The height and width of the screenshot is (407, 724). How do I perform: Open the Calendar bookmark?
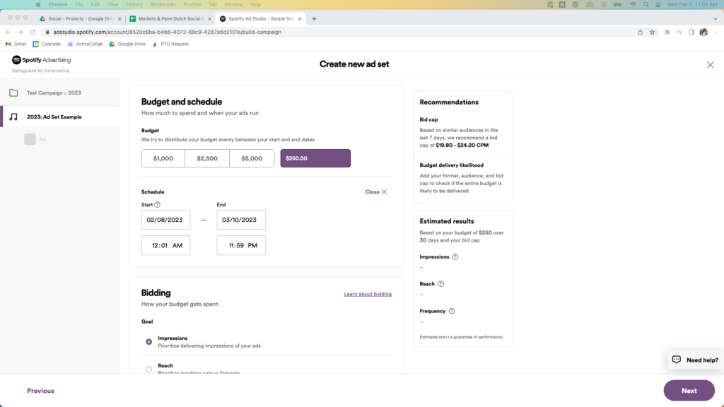(47, 44)
